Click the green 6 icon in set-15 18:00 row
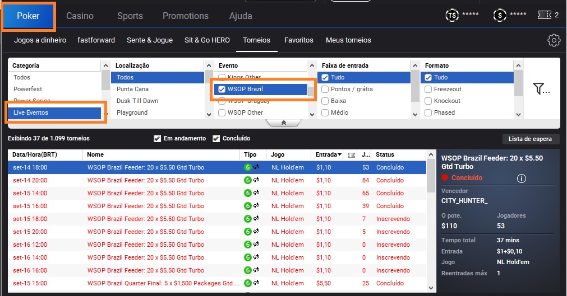 click(x=248, y=219)
